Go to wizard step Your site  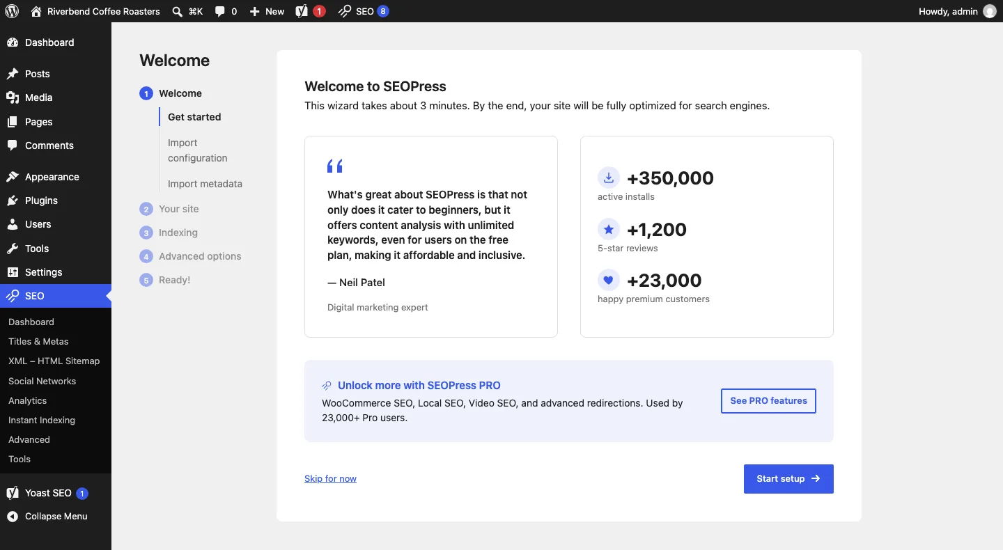tap(169, 209)
